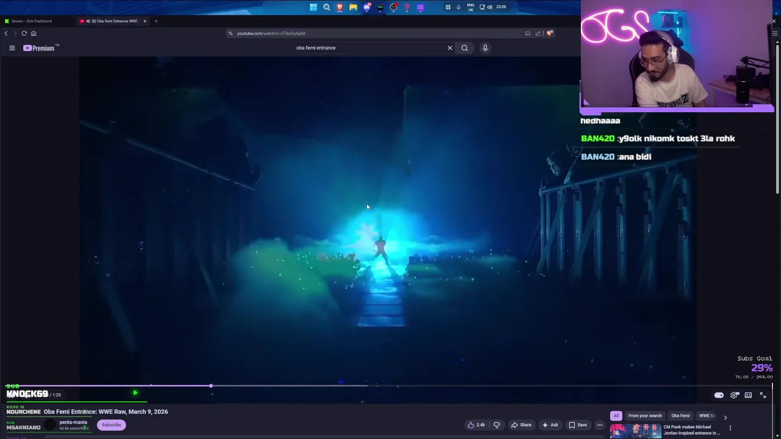The image size is (781, 439).
Task: Click the video title 'Oba Femi Entrance: WWE Raw'
Action: [x=106, y=412]
